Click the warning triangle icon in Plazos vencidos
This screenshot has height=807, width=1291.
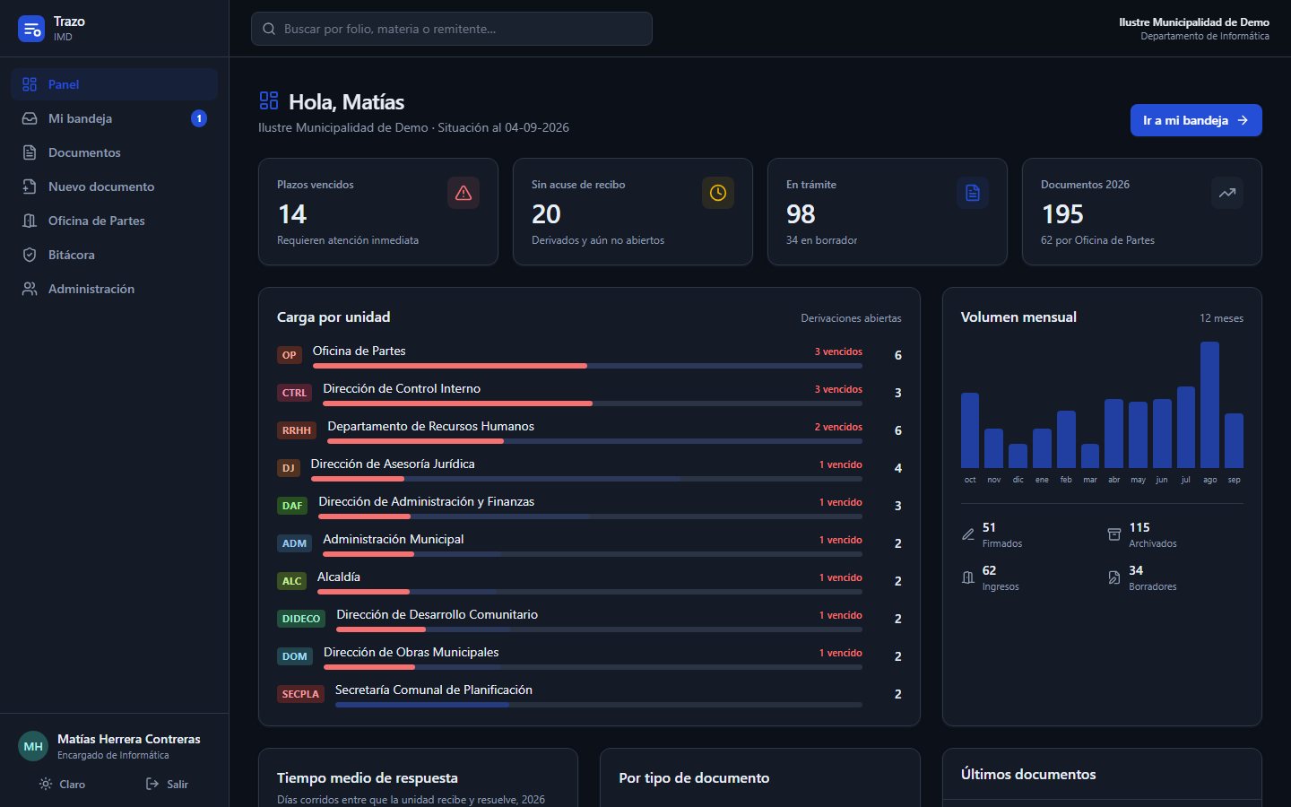point(464,193)
